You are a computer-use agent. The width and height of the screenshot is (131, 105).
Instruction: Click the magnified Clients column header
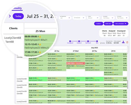(x=13, y=28)
